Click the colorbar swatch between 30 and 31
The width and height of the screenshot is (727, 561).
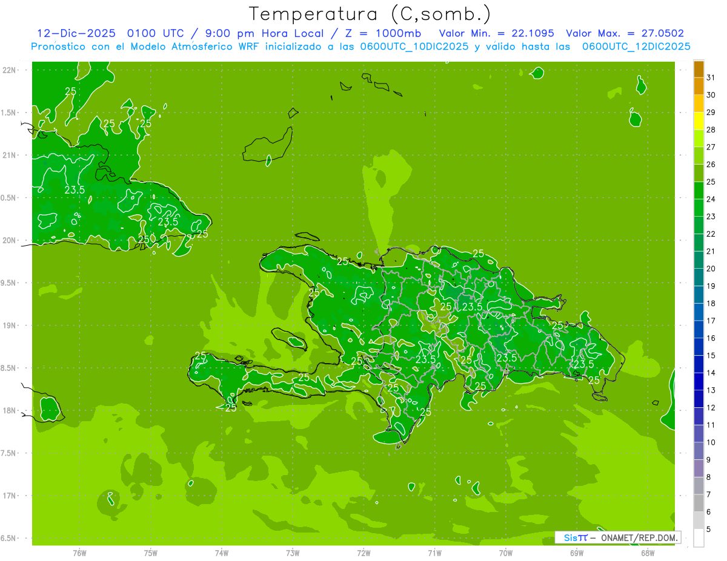699,87
